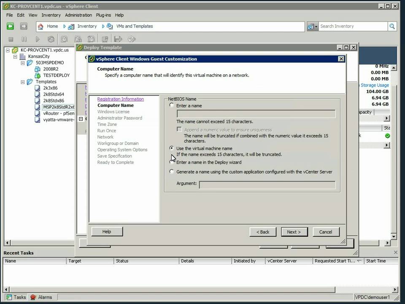Open the Inventory menu
Screen dimensions: 405x304
pos(51,15)
